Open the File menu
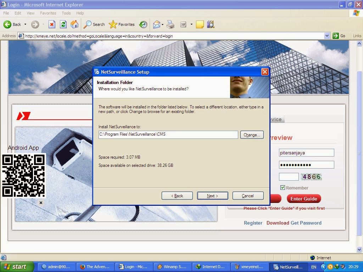The height and width of the screenshot is (272, 363). 6,13
